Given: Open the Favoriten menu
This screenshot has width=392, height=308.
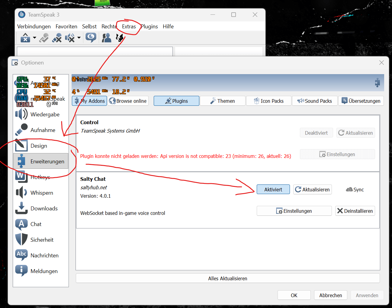Looking at the screenshot, I should point(66,27).
